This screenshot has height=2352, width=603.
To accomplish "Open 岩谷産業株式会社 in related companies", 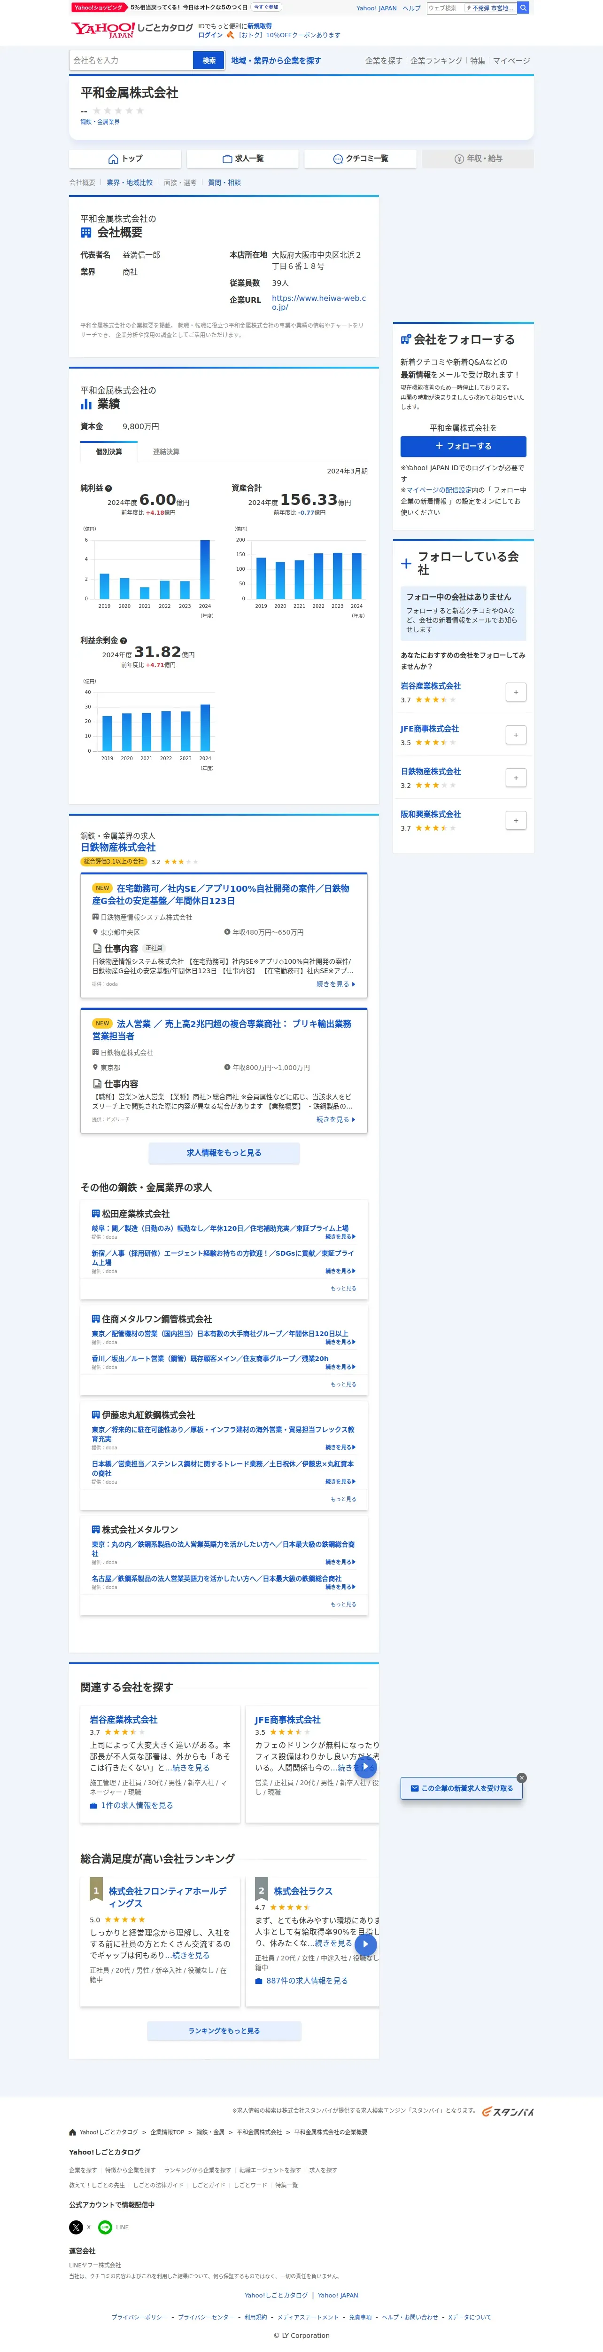I will pyautogui.click(x=123, y=1719).
